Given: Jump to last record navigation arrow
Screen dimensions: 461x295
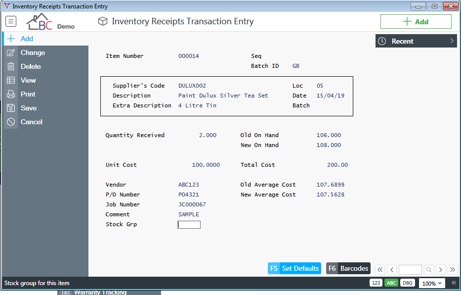Looking at the screenshot, I should tap(453, 270).
